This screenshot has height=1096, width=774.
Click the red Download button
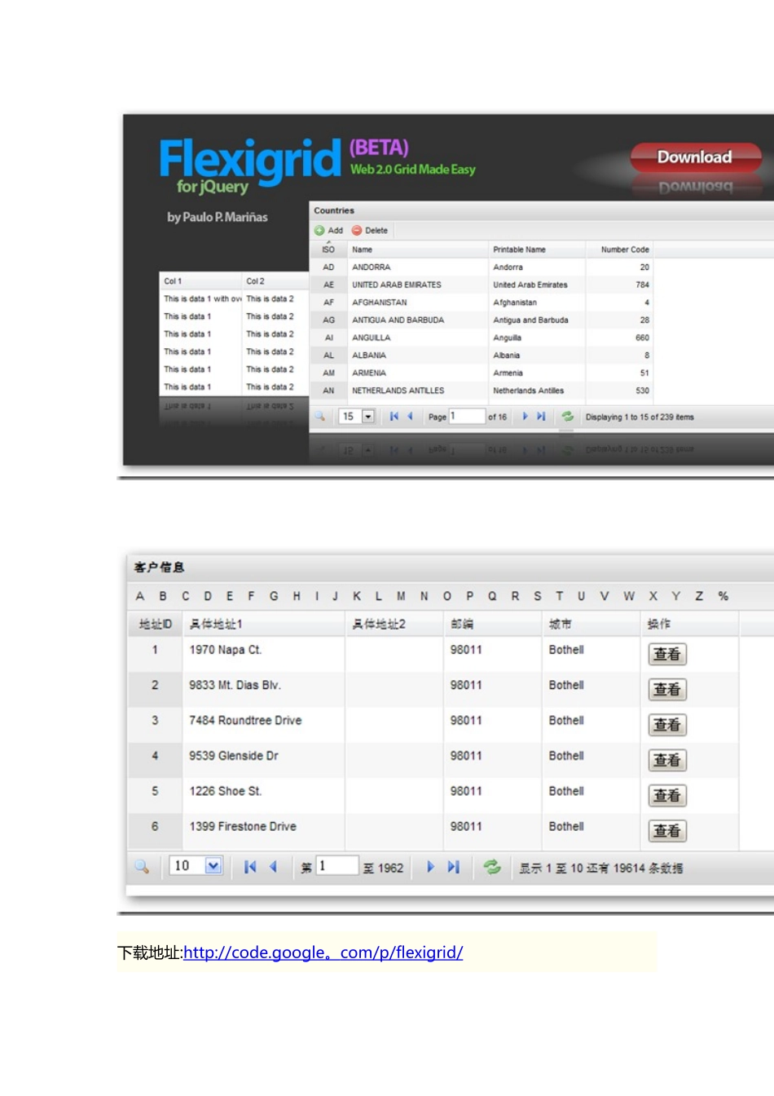pyautogui.click(x=695, y=157)
